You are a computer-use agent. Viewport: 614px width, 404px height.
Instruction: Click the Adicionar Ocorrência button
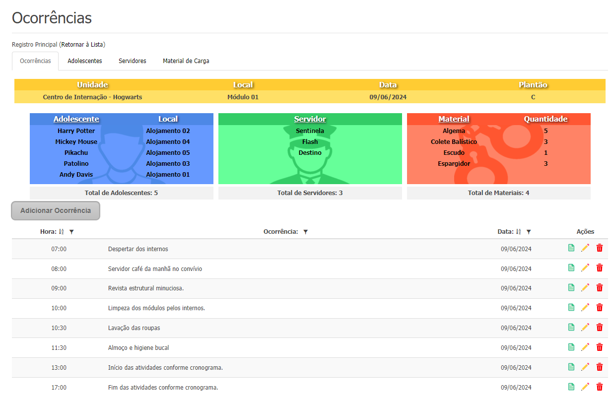coord(56,210)
